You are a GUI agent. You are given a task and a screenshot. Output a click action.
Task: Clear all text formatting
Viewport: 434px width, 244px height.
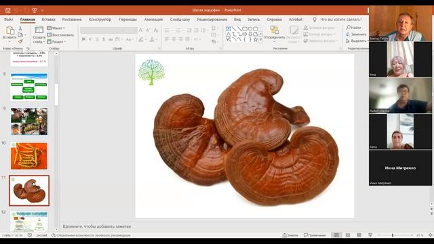156,30
